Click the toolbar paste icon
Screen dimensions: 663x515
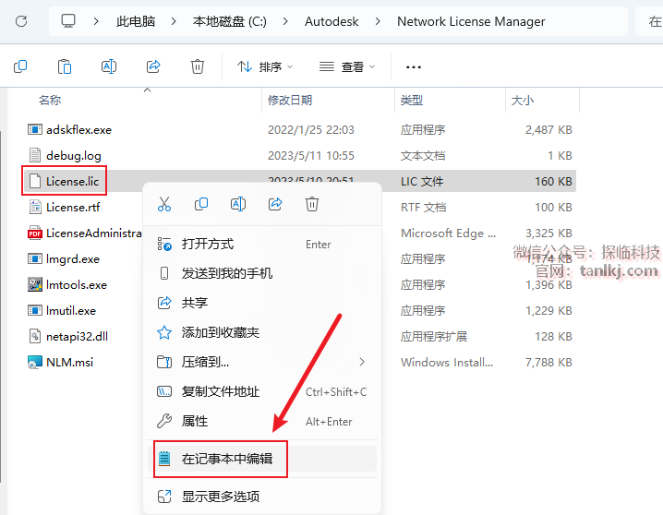click(x=65, y=66)
